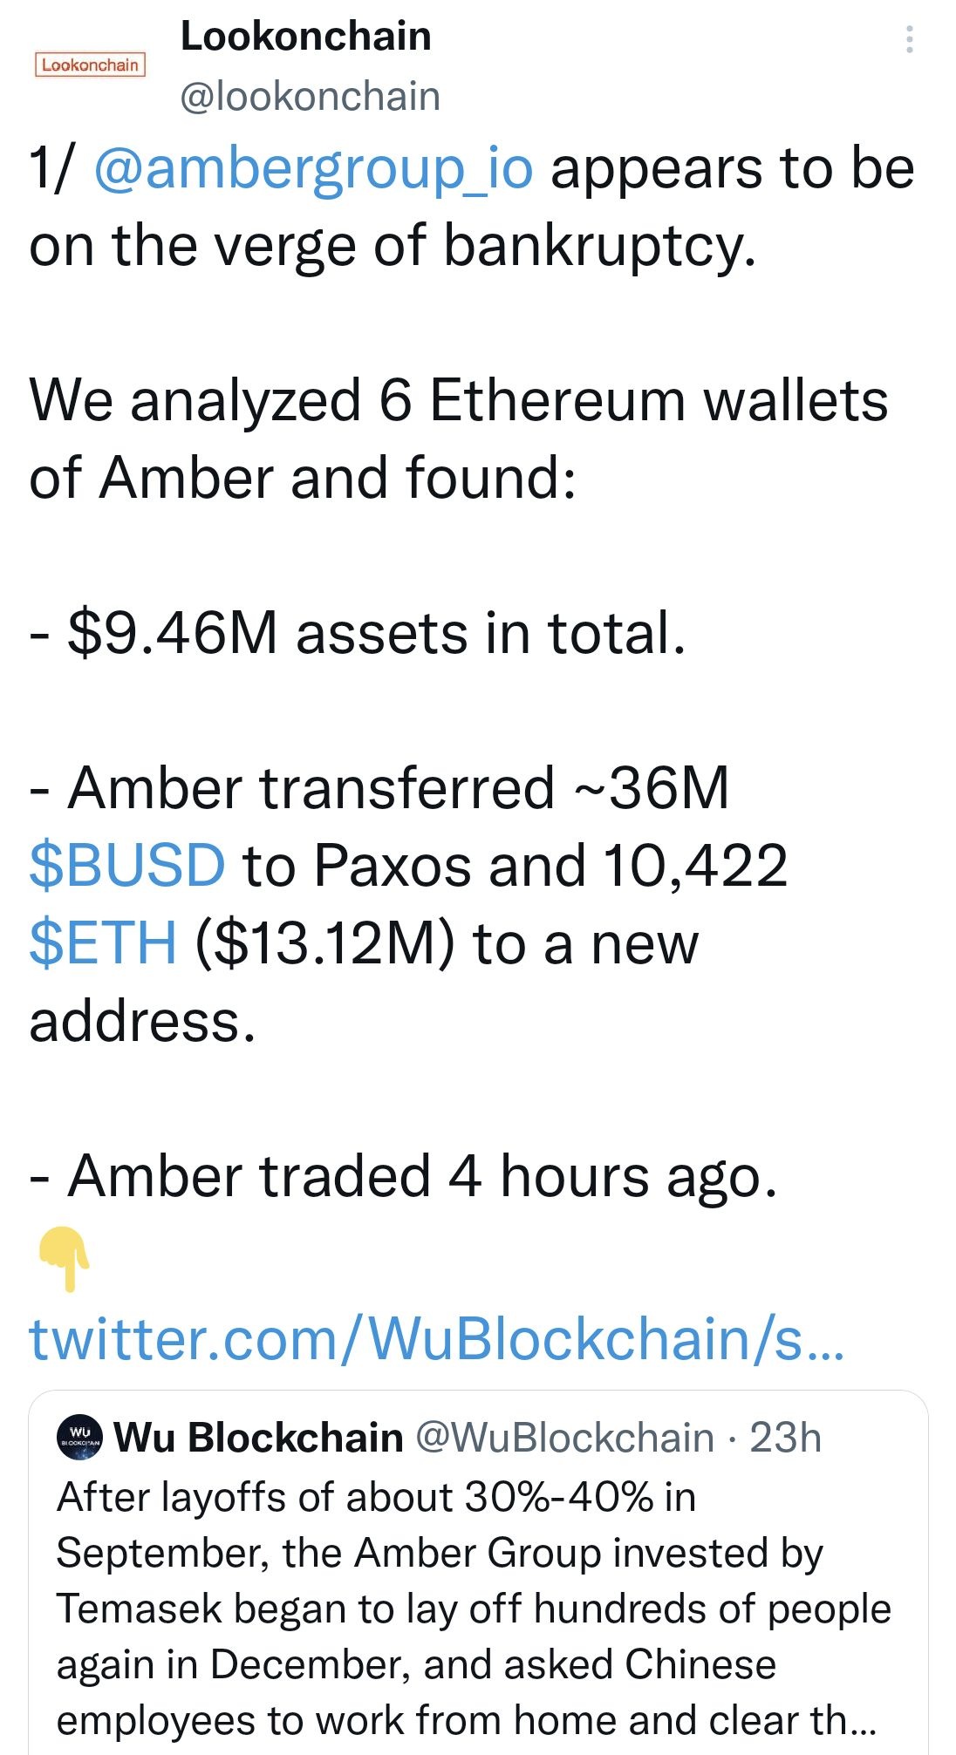Screen dimensions: 956x1755
Task: Click the Lookonchain display name
Action: coord(304,37)
